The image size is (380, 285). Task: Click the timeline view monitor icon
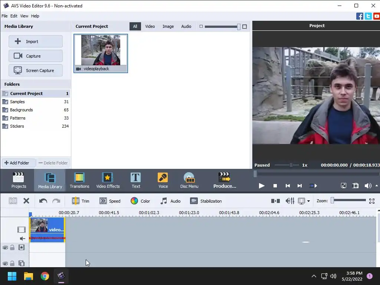coord(301,201)
